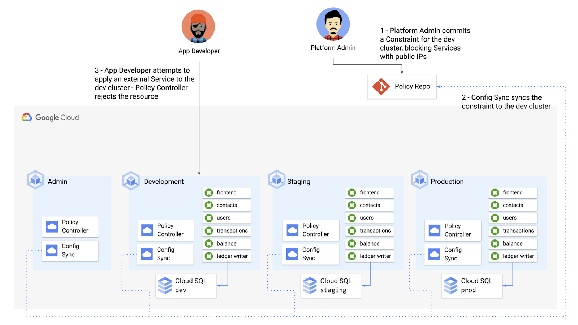The width and height of the screenshot is (578, 325).
Task: Click the App Developer avatar
Action: 198,27
